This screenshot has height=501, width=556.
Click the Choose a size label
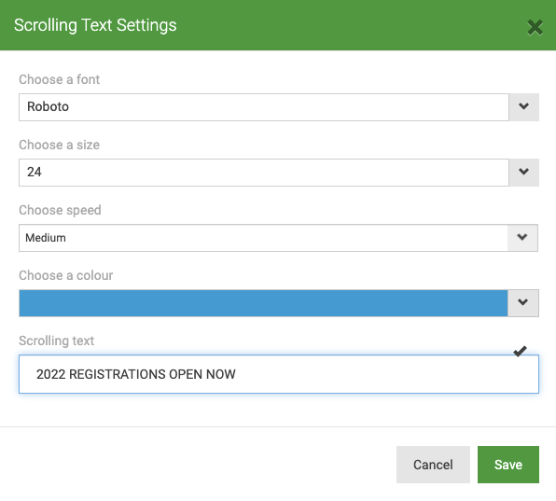(x=59, y=145)
